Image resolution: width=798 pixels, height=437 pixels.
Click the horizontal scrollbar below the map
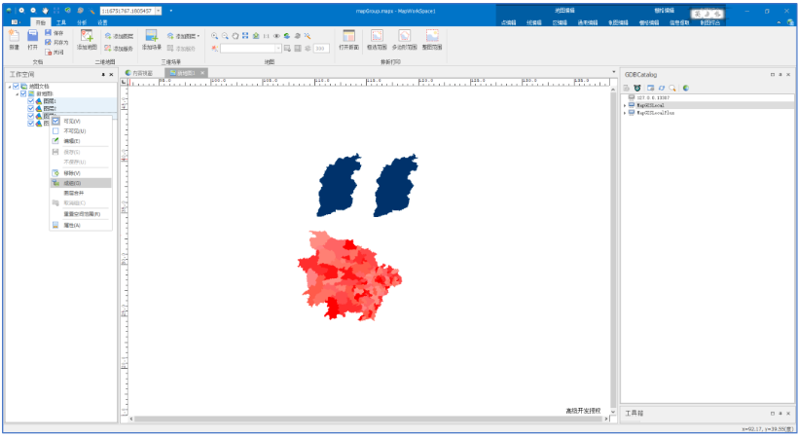click(369, 419)
